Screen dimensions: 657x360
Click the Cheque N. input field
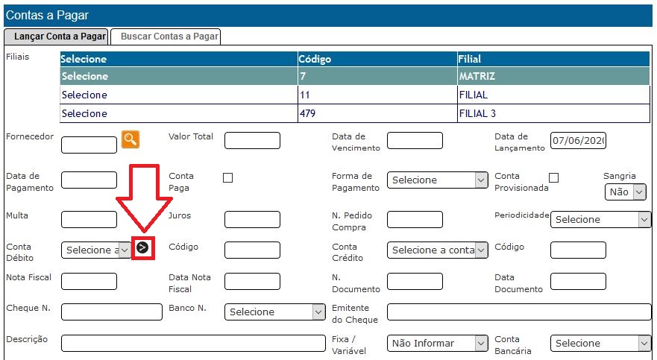112,312
